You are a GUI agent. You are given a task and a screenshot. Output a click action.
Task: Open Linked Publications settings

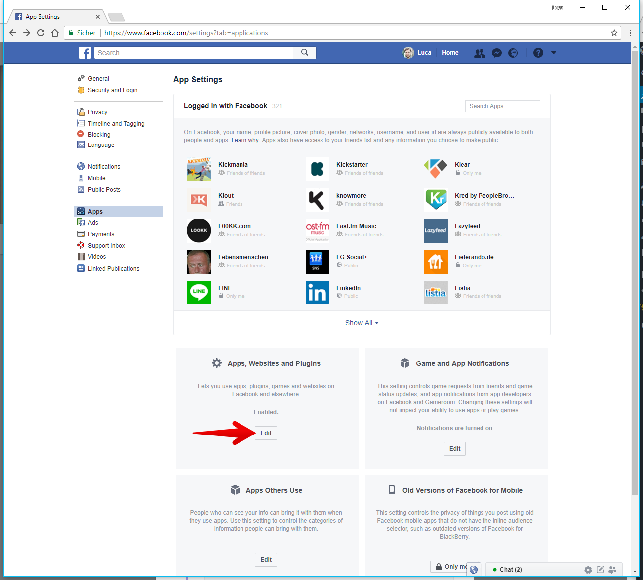click(x=113, y=269)
